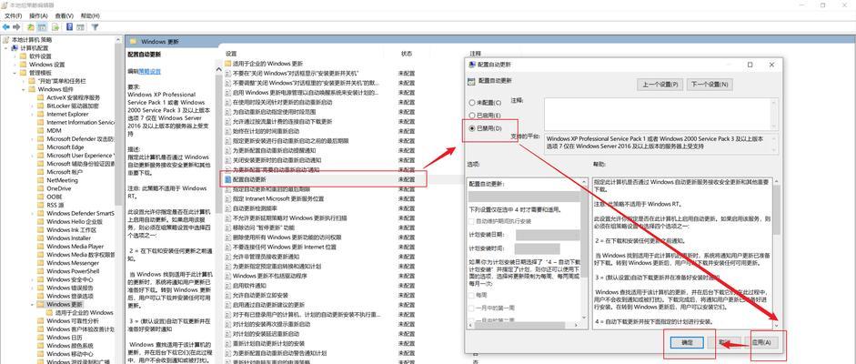856x364 pixels.
Task: Click the 状态 column header
Action: (408, 54)
